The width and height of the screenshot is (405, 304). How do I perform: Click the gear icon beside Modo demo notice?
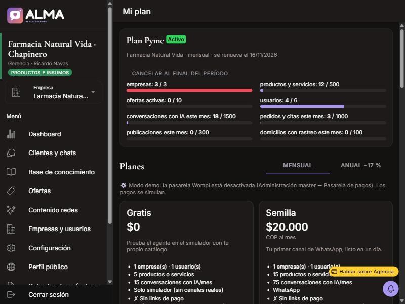pos(124,185)
